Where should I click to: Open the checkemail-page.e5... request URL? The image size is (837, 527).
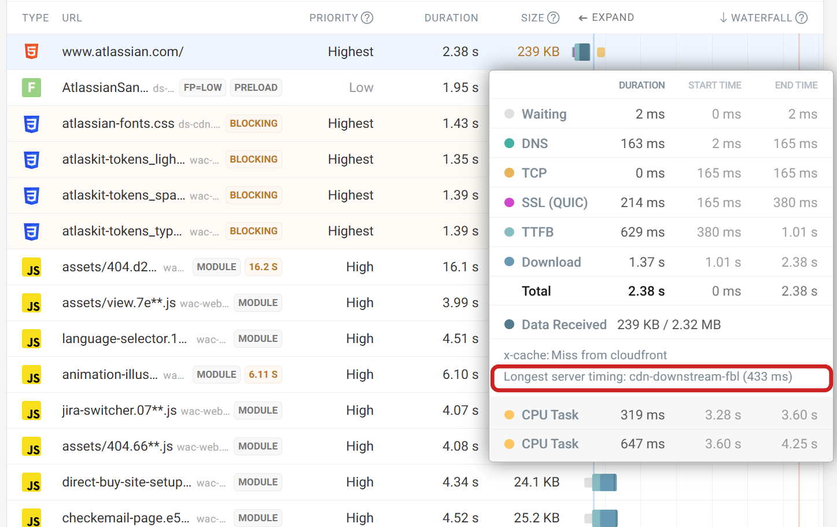[x=126, y=518]
